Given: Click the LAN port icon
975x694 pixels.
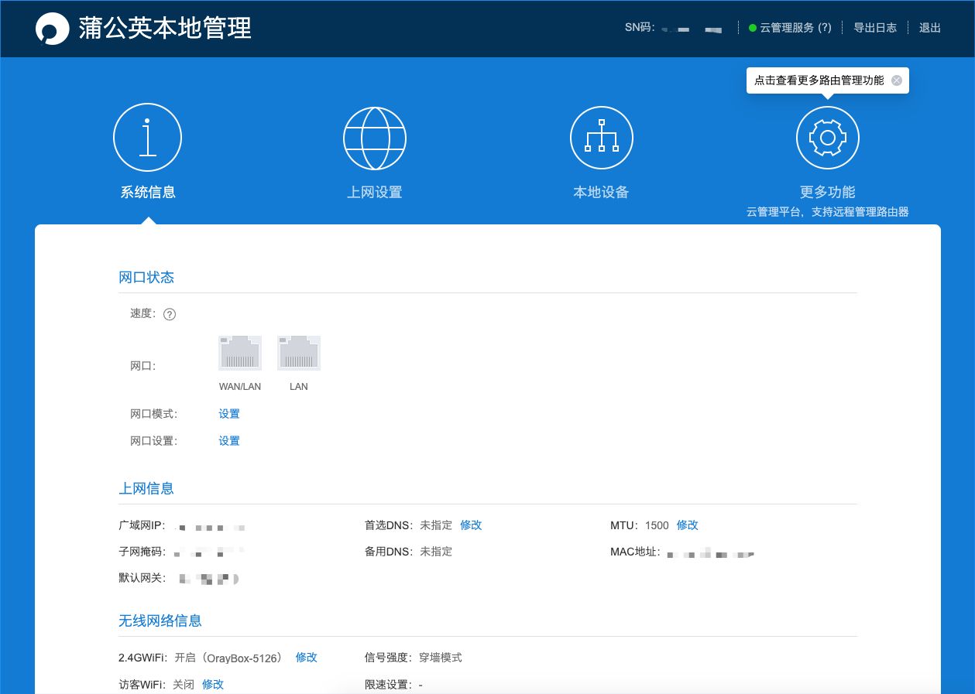Looking at the screenshot, I should 299,353.
